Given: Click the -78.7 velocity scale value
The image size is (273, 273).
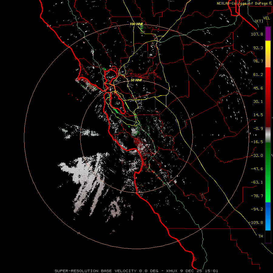Looking at the screenshot, I should click(x=257, y=196).
